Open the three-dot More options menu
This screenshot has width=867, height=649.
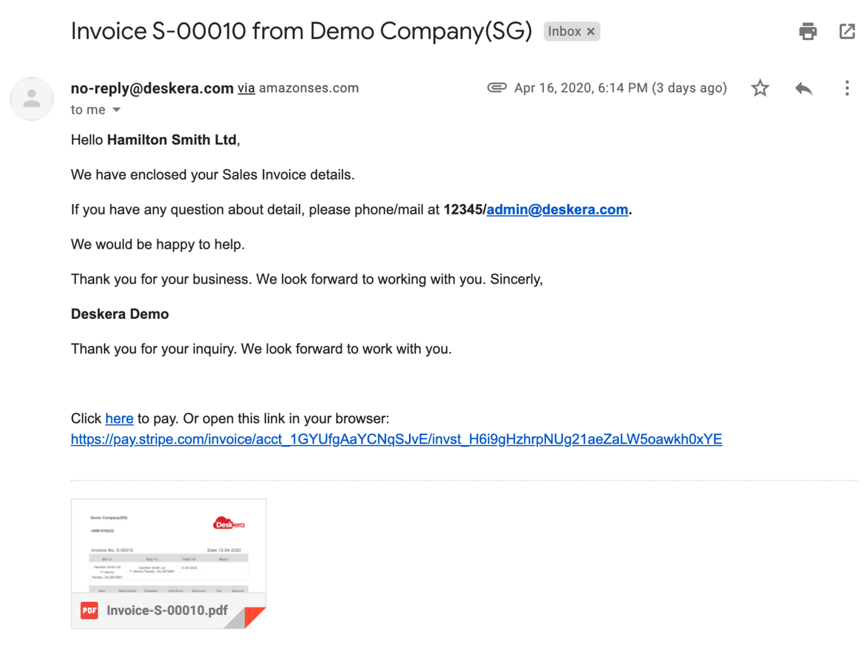[847, 88]
